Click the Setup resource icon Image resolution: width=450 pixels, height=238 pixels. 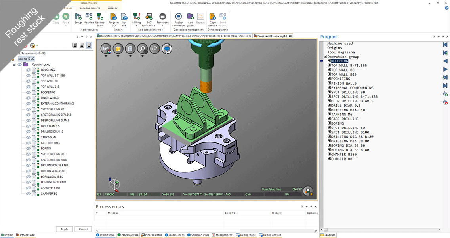tap(78, 17)
